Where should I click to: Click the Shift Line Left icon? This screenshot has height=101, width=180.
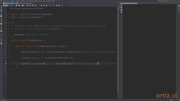pos(50,6)
